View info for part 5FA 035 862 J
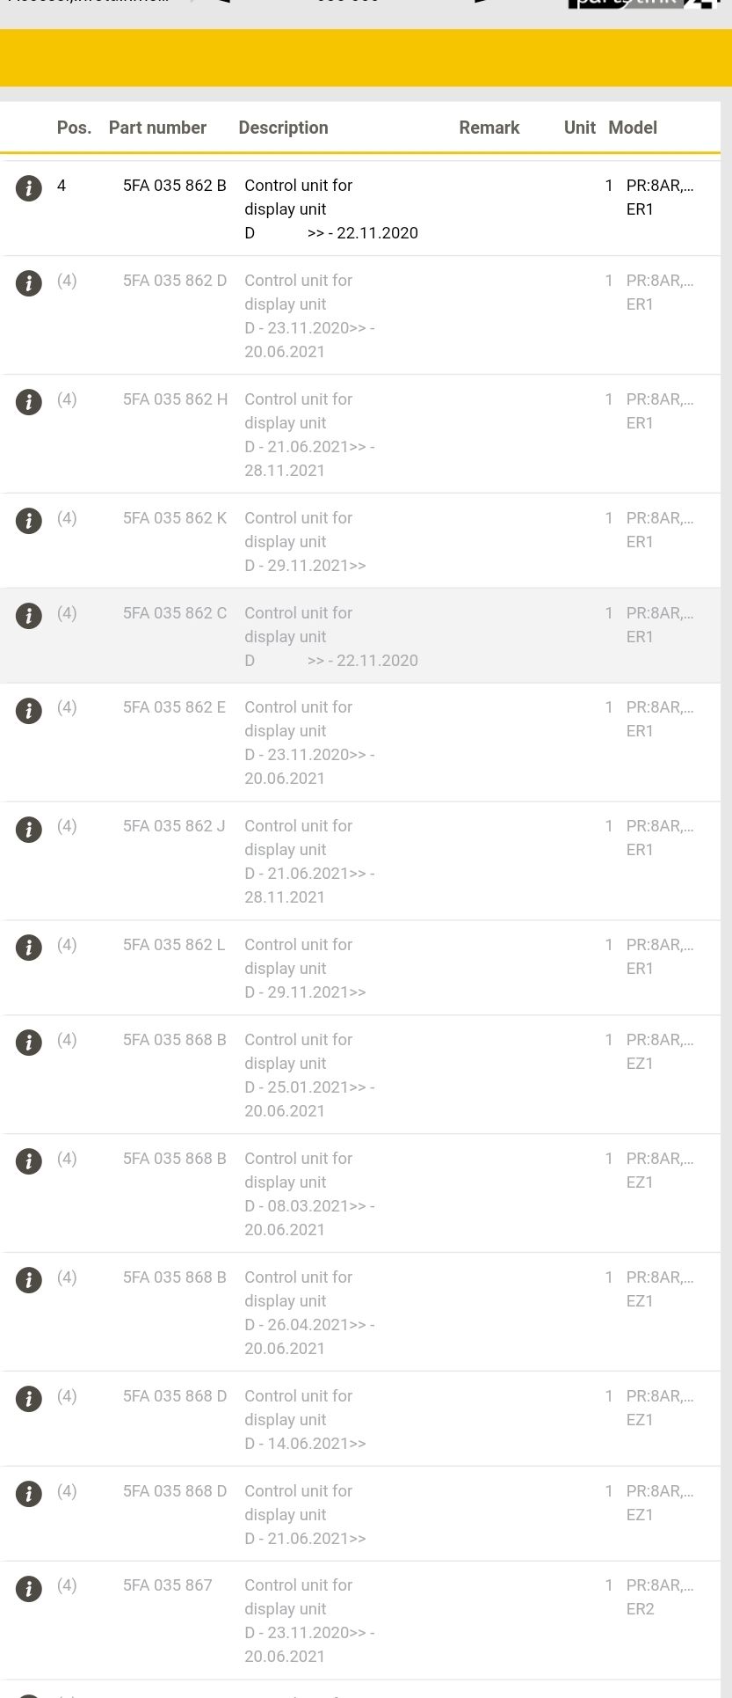Screen dimensions: 732x1698 tap(29, 828)
